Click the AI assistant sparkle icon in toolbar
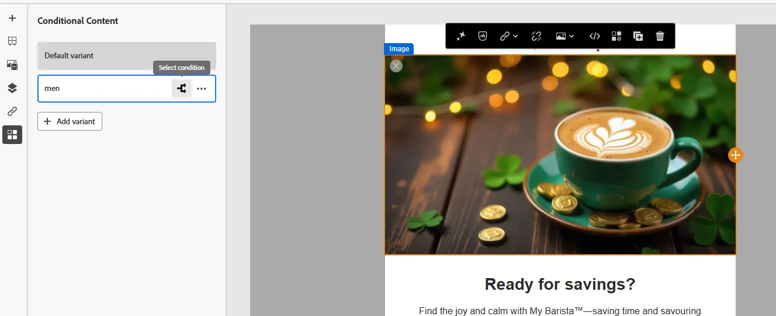The image size is (776, 316). coord(461,36)
